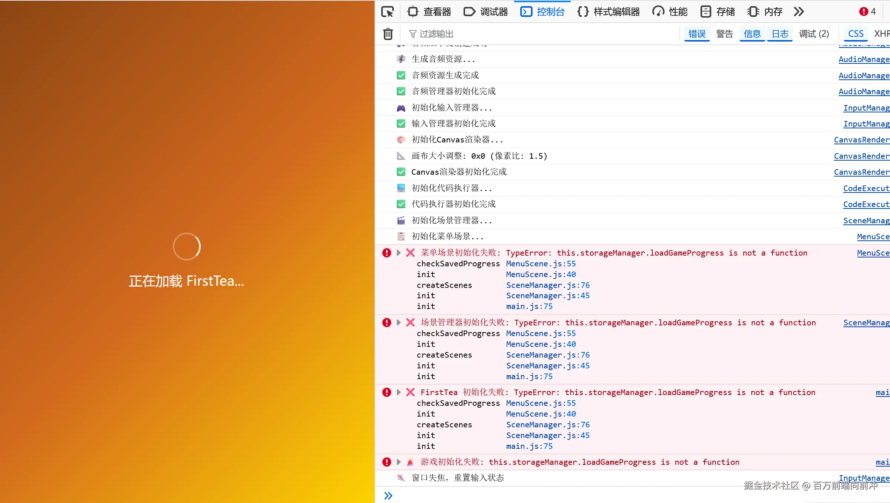Expand the 场景管理器初始化失败 error stack
The width and height of the screenshot is (890, 503).
(x=399, y=322)
